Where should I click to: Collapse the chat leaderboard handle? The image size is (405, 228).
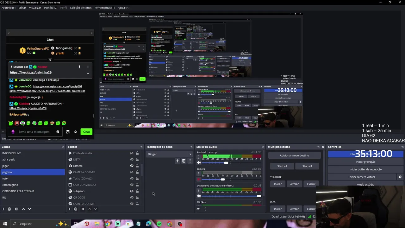pos(50,59)
